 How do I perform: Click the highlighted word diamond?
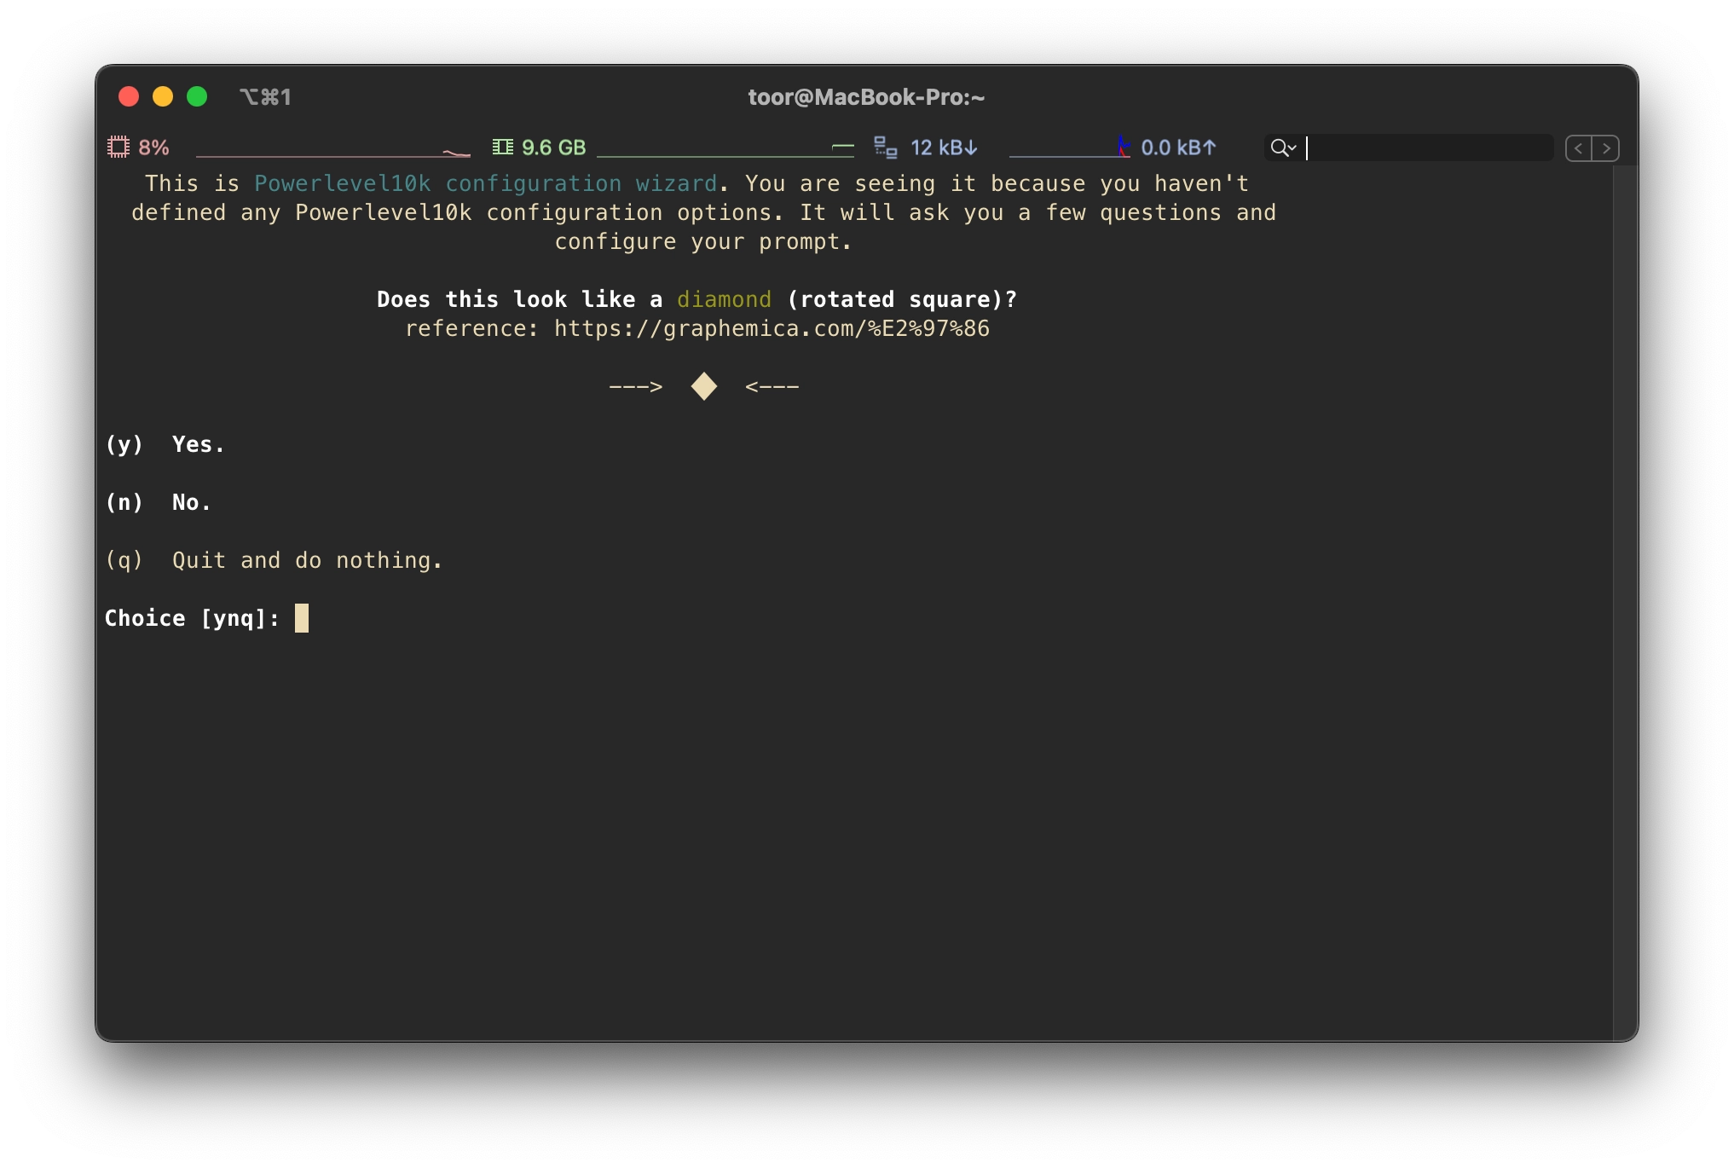click(724, 299)
